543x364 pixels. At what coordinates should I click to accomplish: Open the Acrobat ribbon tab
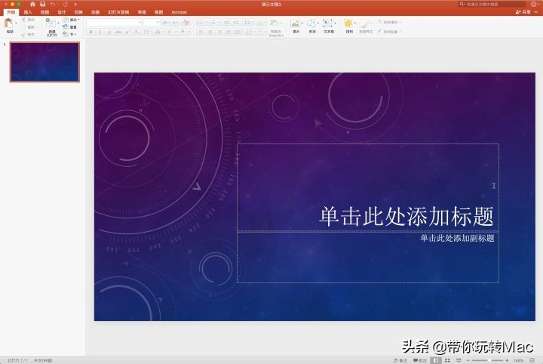point(179,12)
